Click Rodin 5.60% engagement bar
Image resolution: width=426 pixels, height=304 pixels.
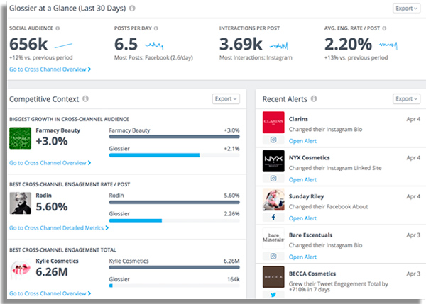(174, 202)
